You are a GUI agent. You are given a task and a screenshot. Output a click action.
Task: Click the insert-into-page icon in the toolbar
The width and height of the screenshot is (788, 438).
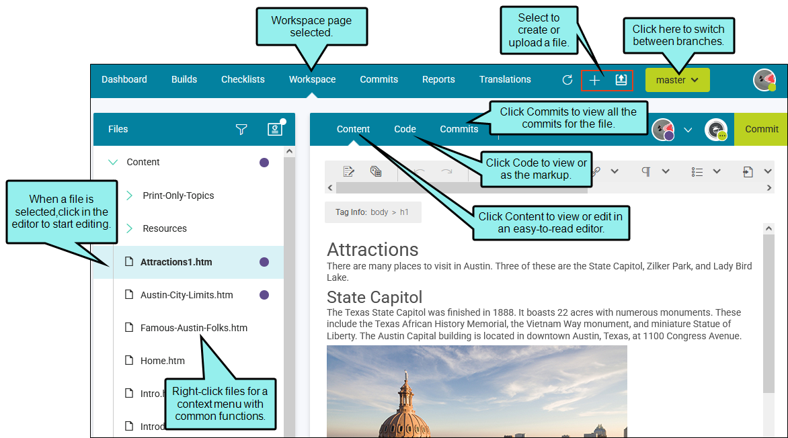pos(748,172)
